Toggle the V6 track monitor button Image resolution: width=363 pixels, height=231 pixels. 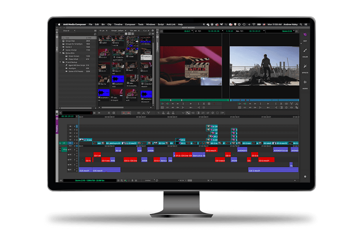(x=77, y=126)
